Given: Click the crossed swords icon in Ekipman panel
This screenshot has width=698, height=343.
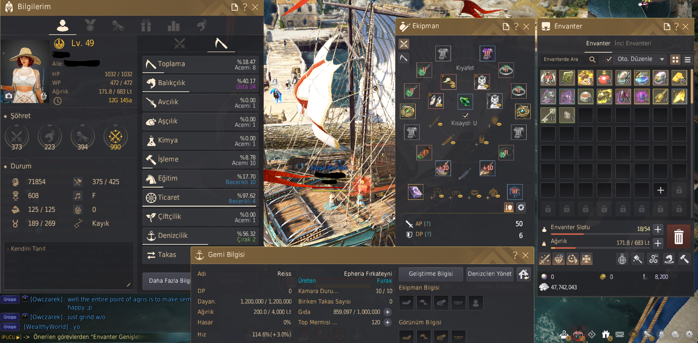Looking at the screenshot, I should coord(404,44).
